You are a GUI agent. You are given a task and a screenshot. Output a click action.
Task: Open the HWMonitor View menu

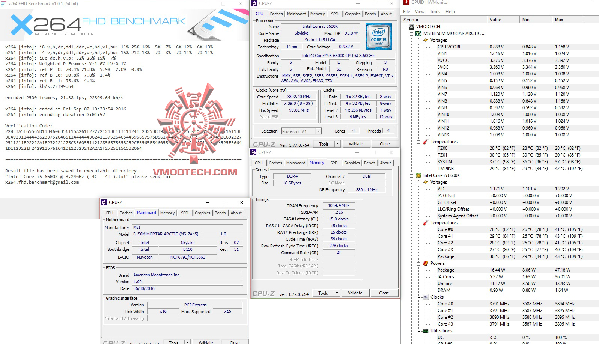coord(420,12)
